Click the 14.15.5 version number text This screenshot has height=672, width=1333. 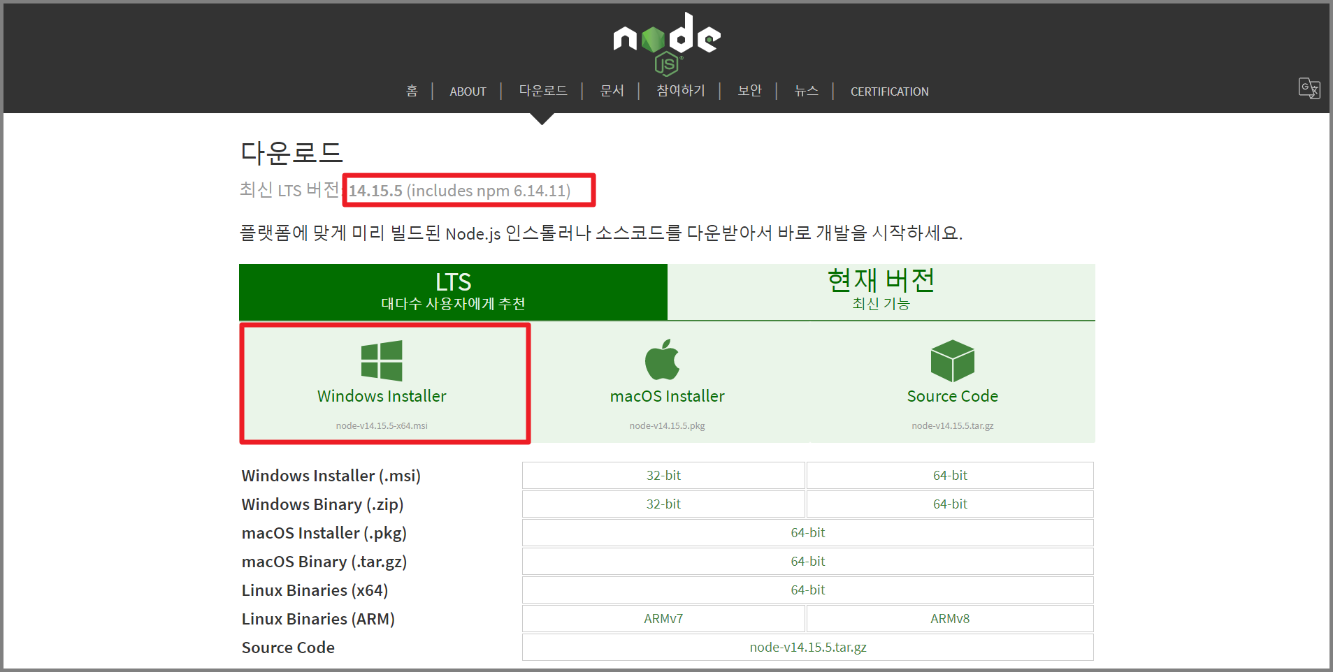(x=375, y=191)
